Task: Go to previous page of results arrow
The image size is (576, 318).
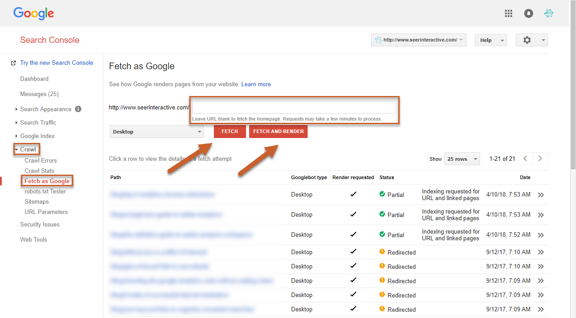Action: 526,159
